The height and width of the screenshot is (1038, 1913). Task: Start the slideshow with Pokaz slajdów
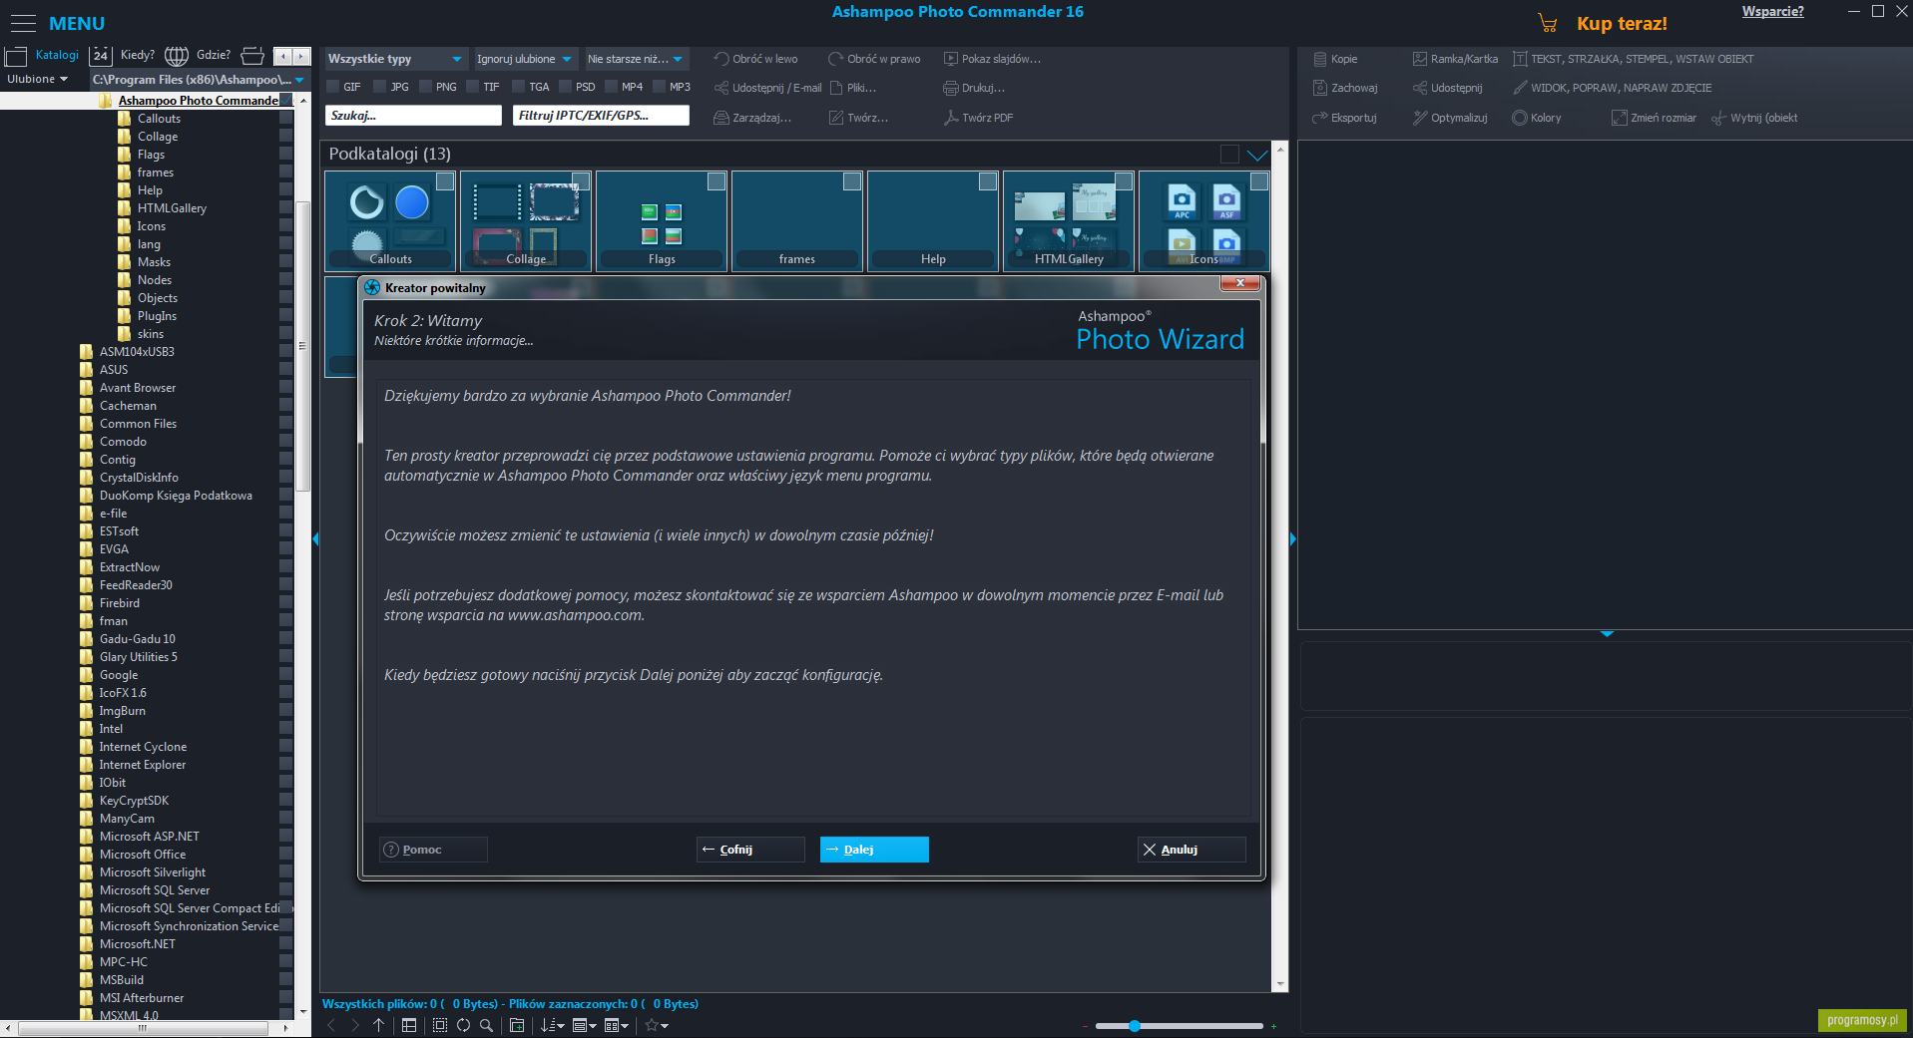click(993, 59)
